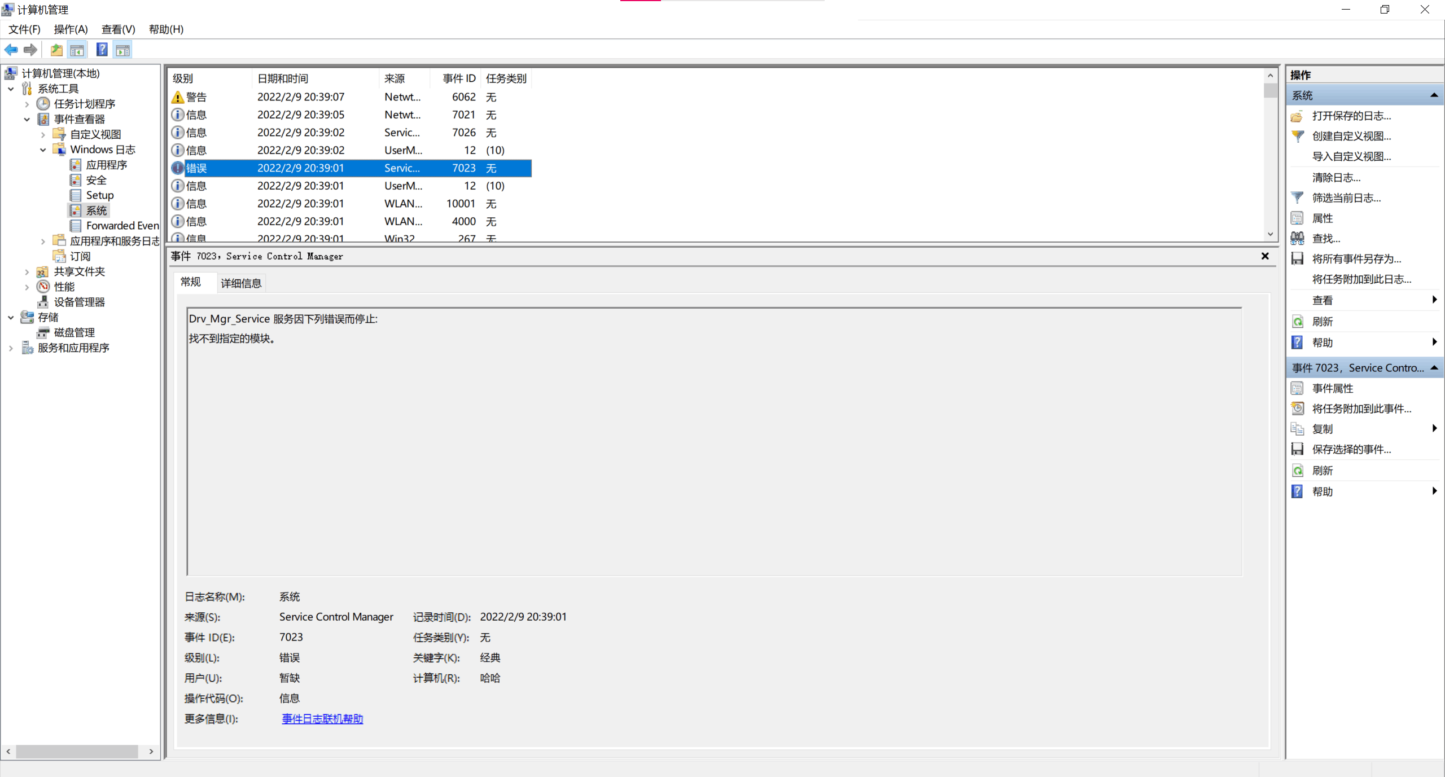Click tree pane horizontal scrollbar right arrow
The image size is (1445, 777).
pos(151,752)
